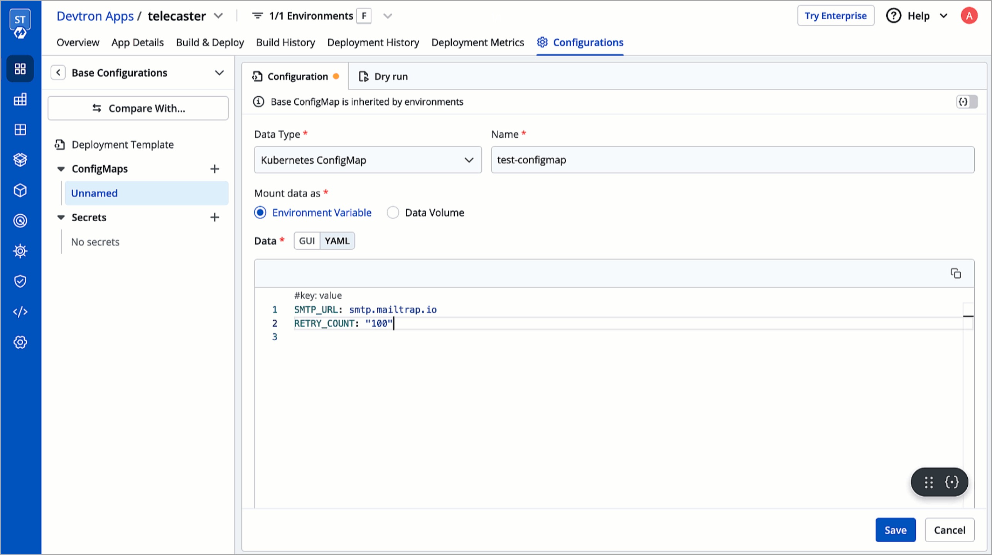The image size is (992, 555).
Task: Open the Deployment Template configuration item
Action: pos(123,145)
